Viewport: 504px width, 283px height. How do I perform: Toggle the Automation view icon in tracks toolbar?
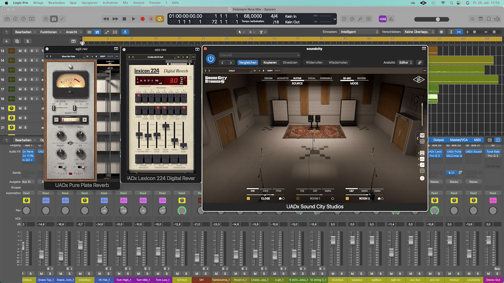(x=107, y=32)
